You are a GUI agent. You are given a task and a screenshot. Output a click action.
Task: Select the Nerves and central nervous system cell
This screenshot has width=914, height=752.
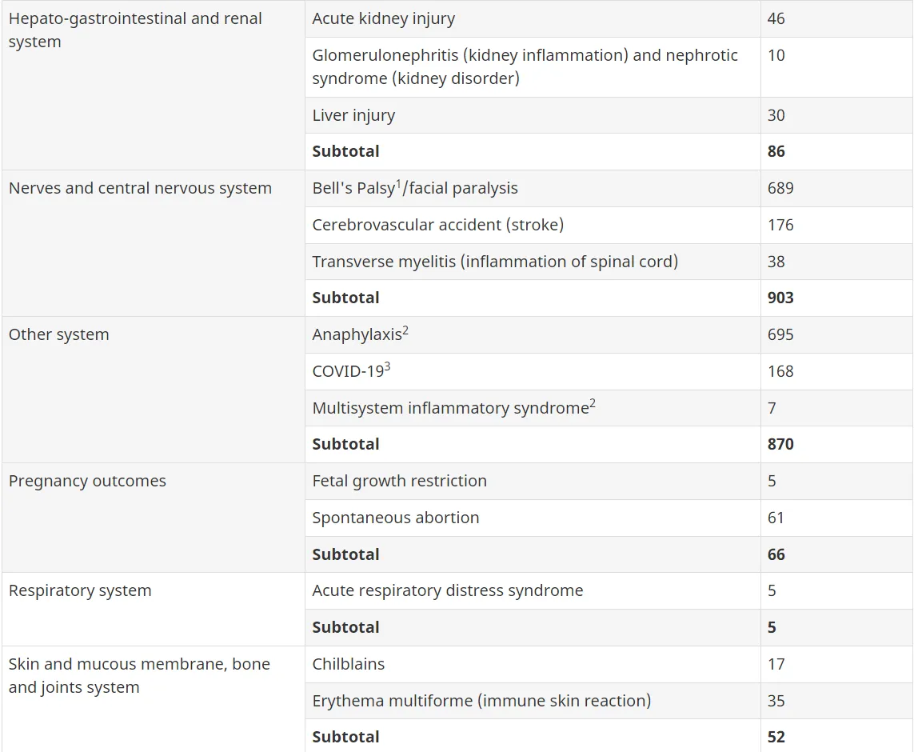pyautogui.click(x=154, y=243)
